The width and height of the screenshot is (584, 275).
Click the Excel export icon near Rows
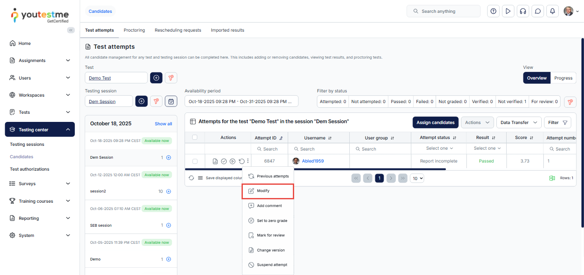pos(552,178)
